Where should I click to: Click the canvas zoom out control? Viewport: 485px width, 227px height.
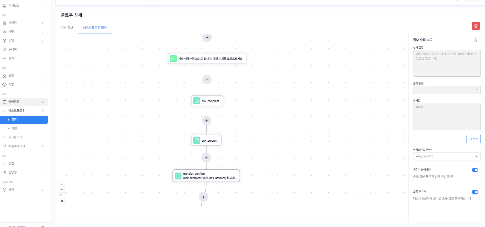click(62, 190)
